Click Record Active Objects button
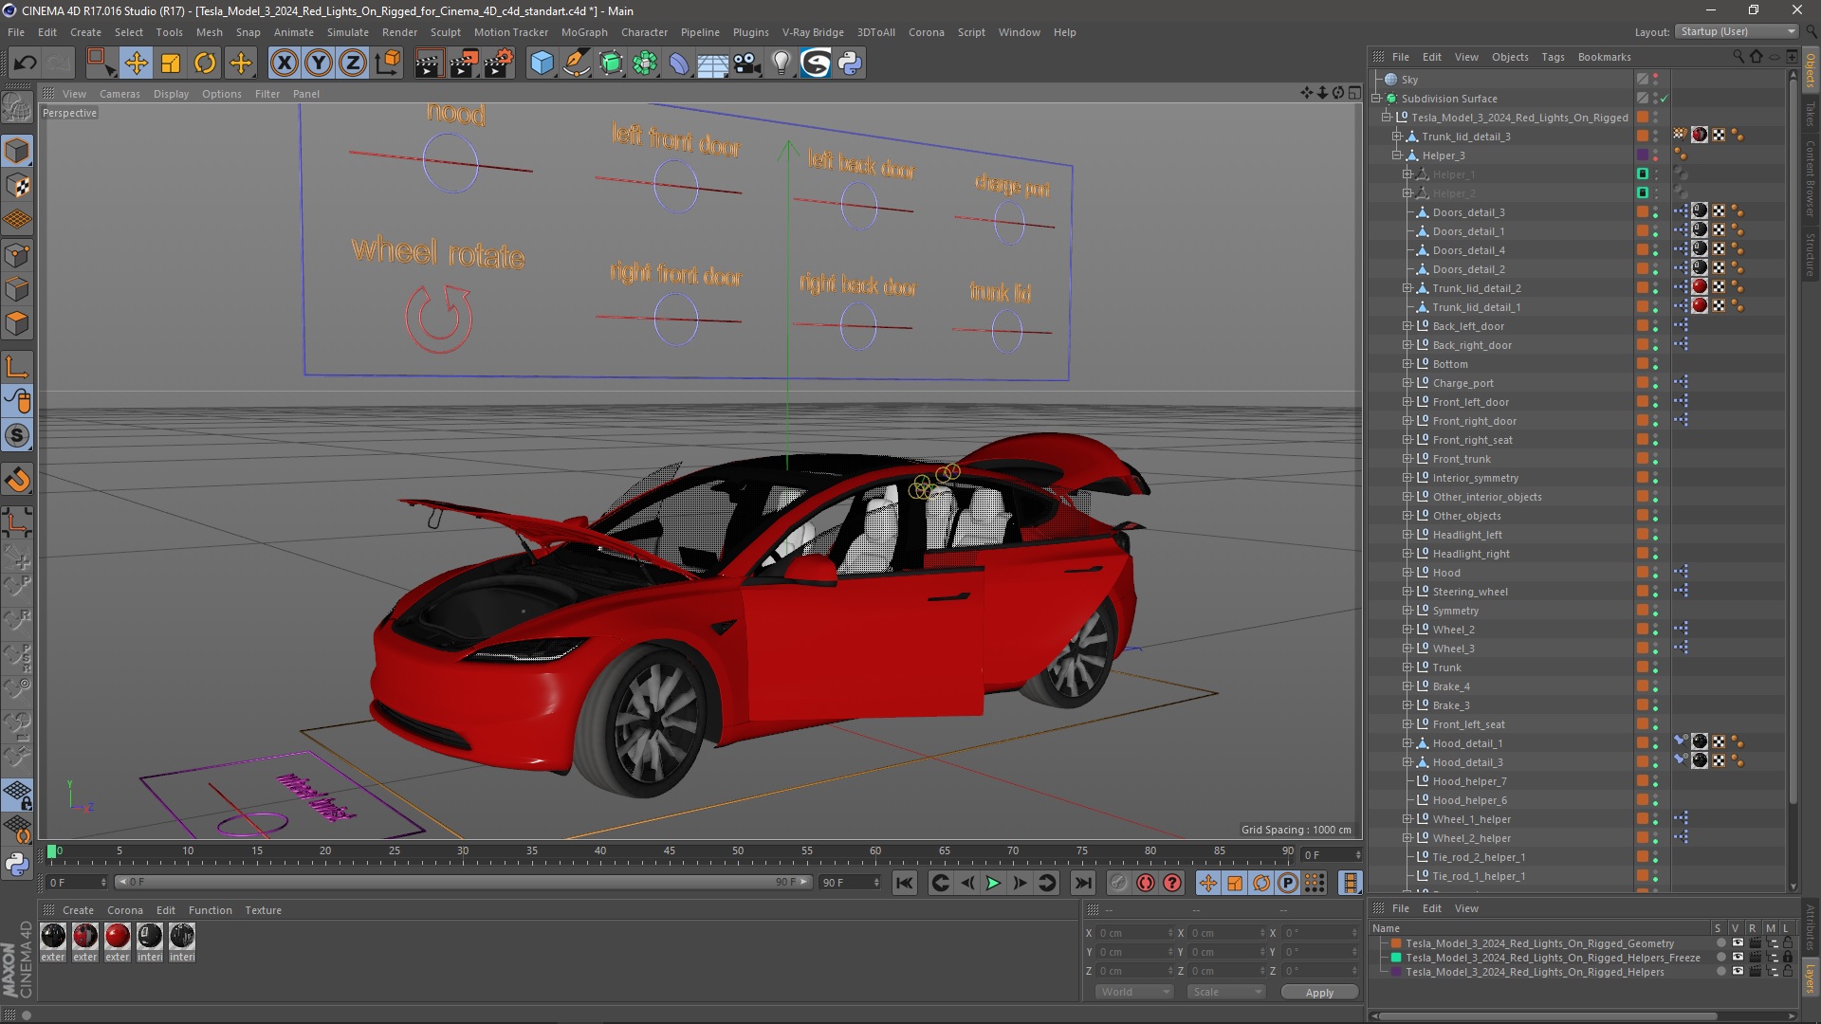This screenshot has height=1024, width=1821. (x=1119, y=883)
